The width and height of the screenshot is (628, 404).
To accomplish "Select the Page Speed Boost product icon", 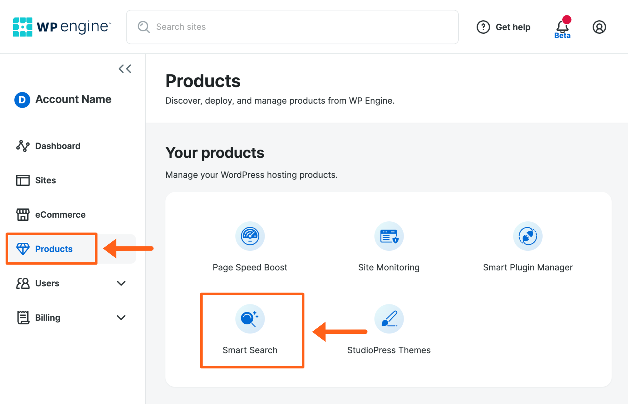I will [x=250, y=236].
